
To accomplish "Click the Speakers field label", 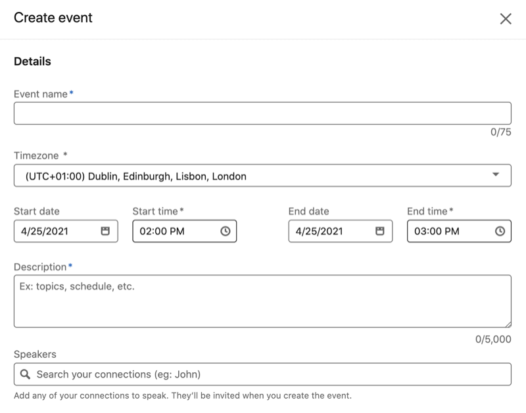I will [35, 354].
